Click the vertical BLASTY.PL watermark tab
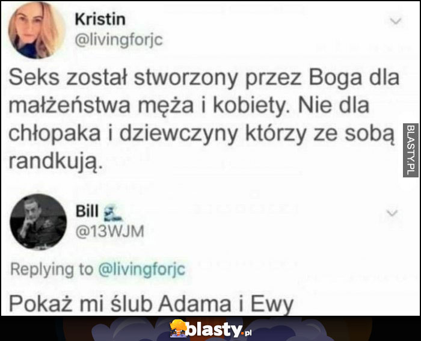 [411, 150]
